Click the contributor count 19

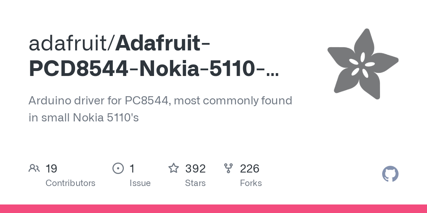(x=51, y=168)
